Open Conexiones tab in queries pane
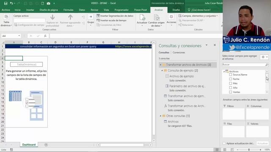 tap(179, 52)
